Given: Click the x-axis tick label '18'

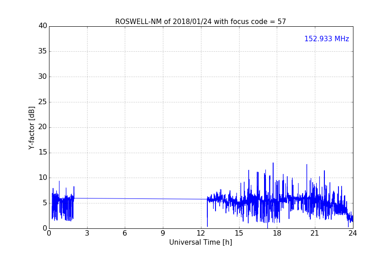Looking at the screenshot, I should [277, 233].
